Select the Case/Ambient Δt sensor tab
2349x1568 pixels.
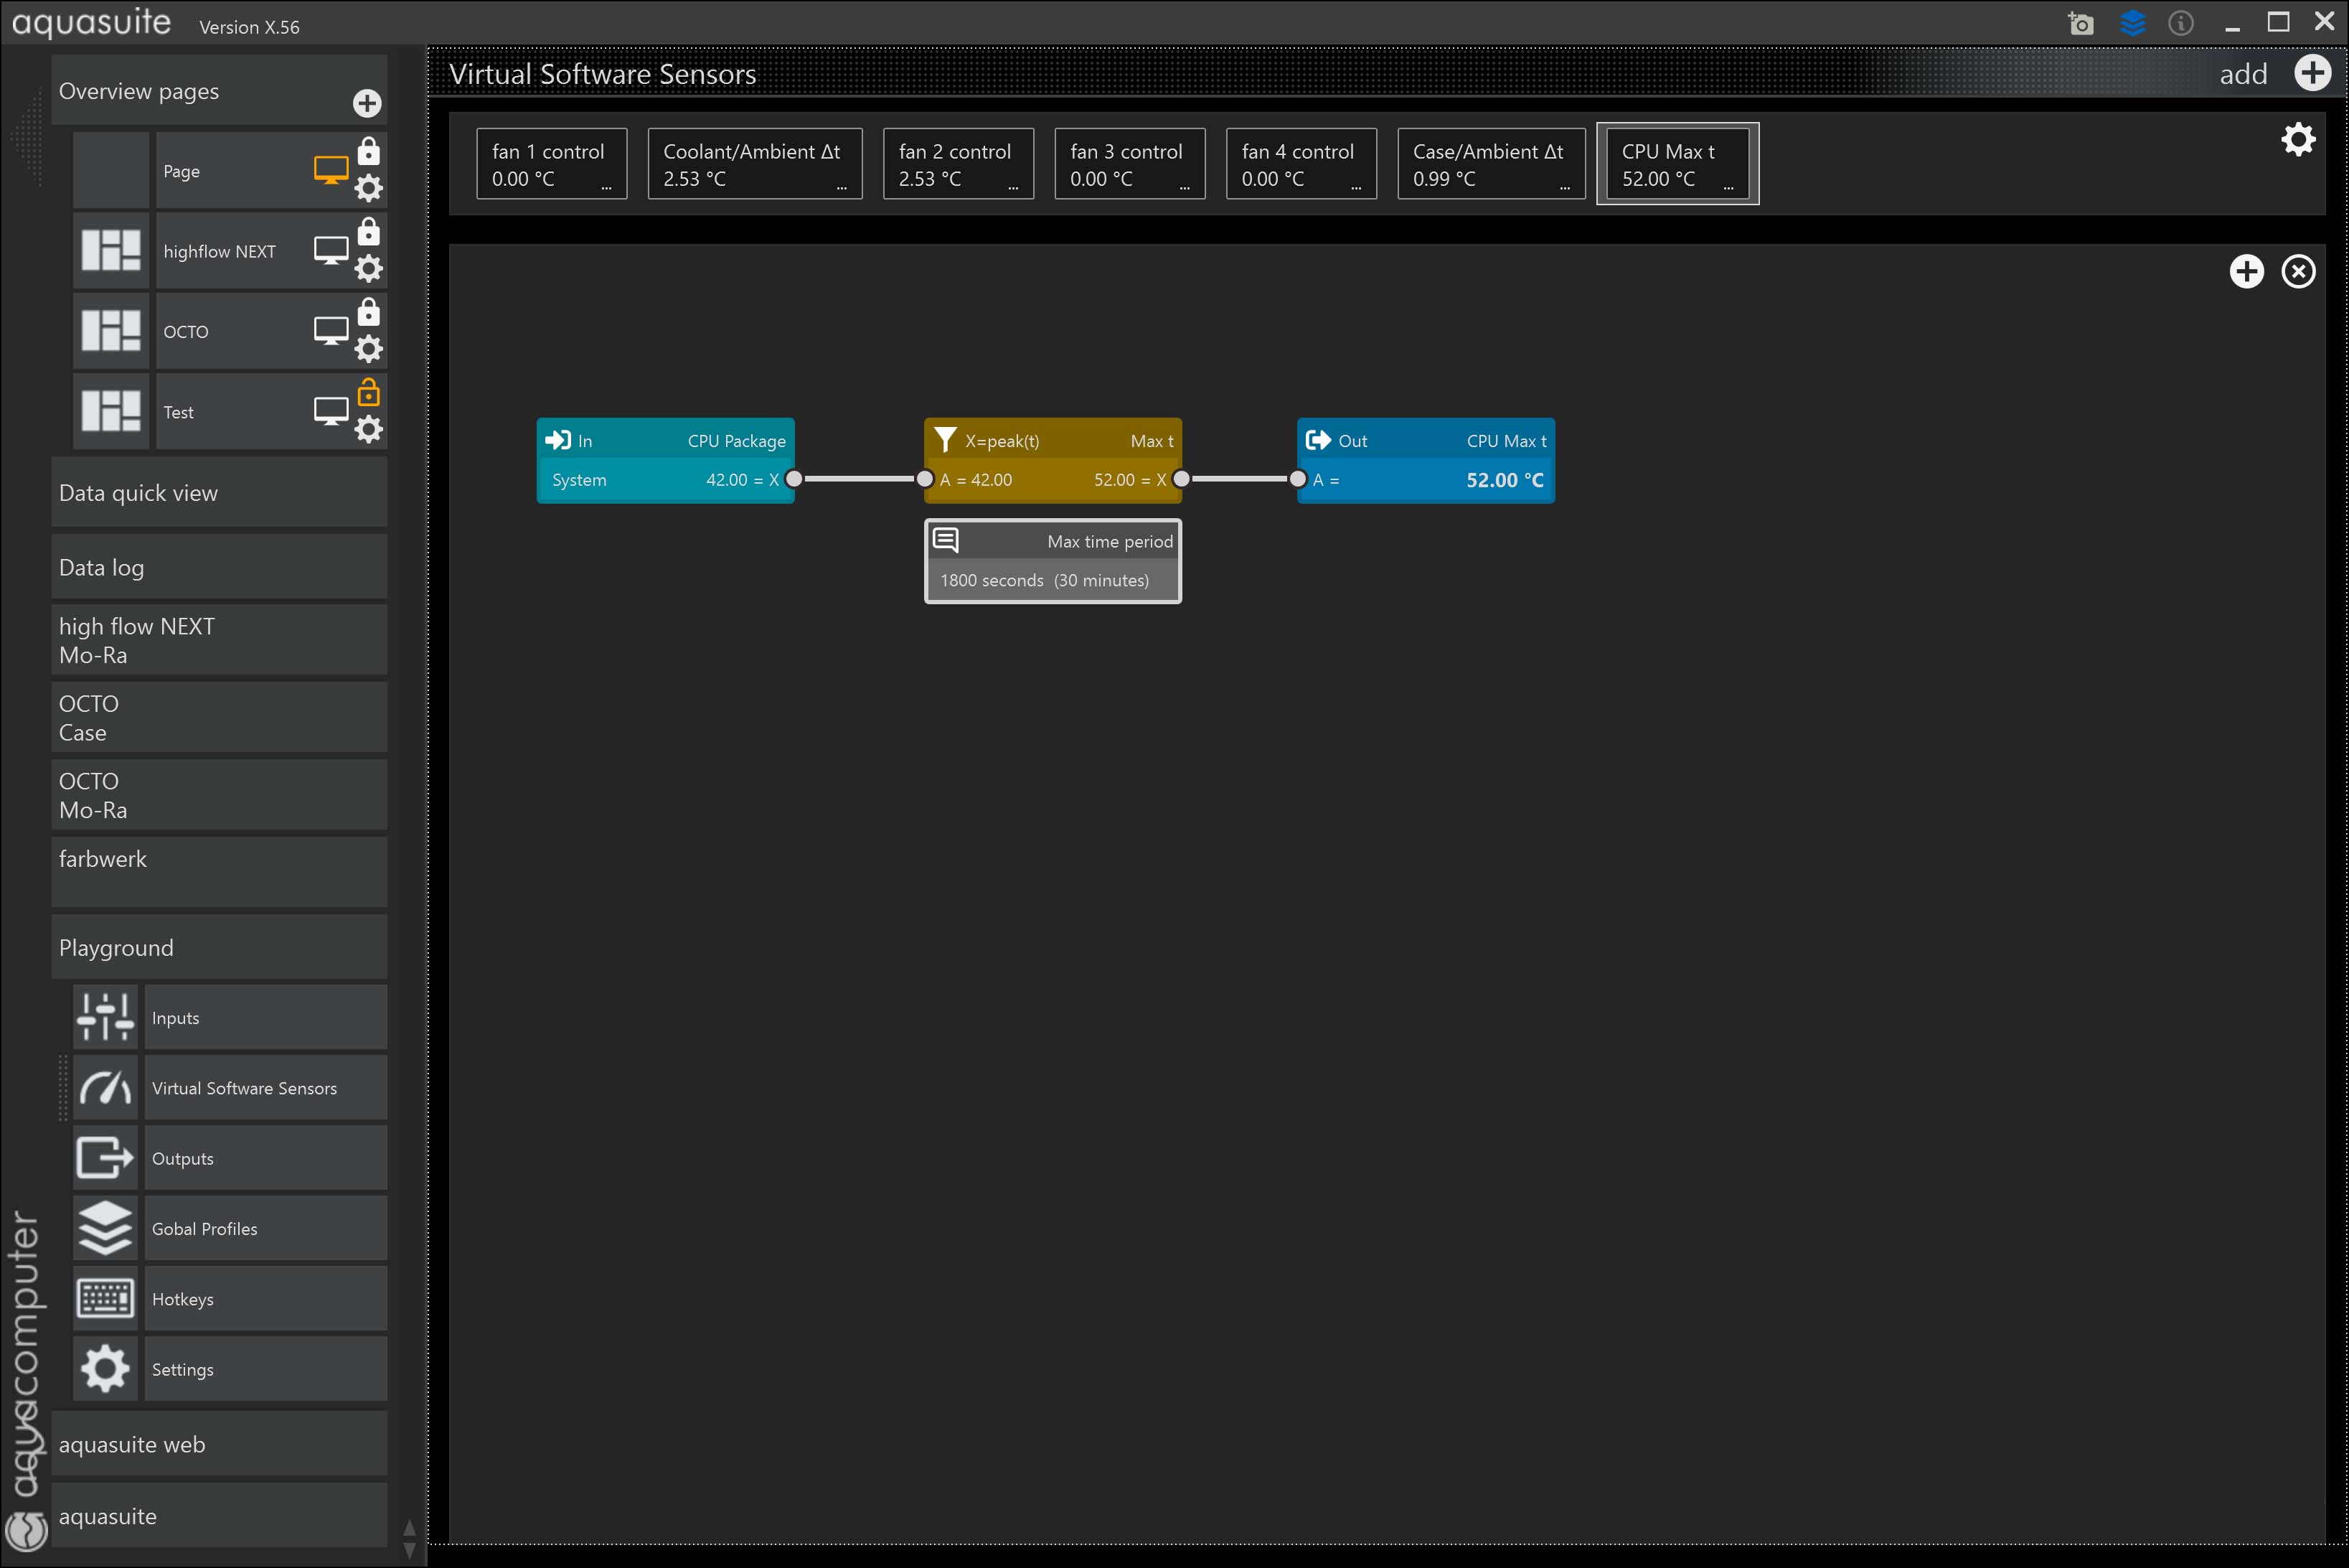tap(1492, 164)
